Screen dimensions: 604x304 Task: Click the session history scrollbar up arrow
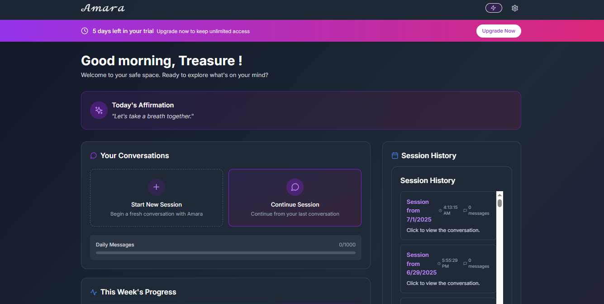pos(499,195)
